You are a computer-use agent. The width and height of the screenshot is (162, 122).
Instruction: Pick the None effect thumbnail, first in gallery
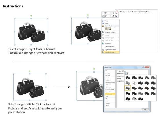point(128,78)
